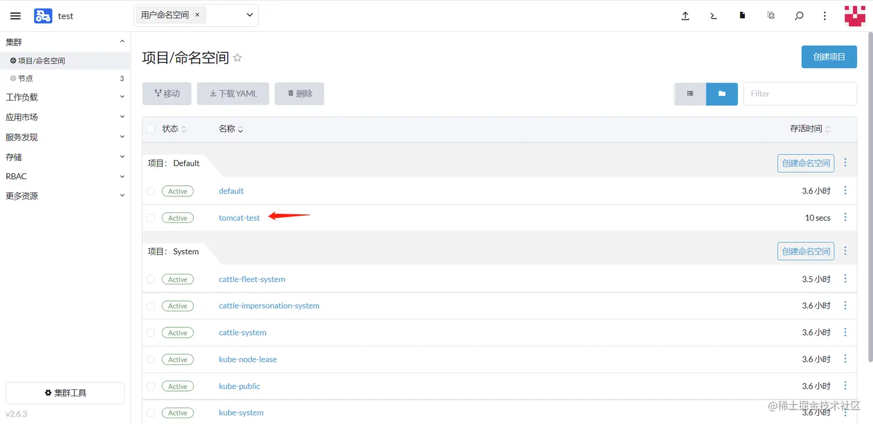This screenshot has height=424, width=873.
Task: Open 节点 in the sidebar
Action: pyautogui.click(x=65, y=78)
